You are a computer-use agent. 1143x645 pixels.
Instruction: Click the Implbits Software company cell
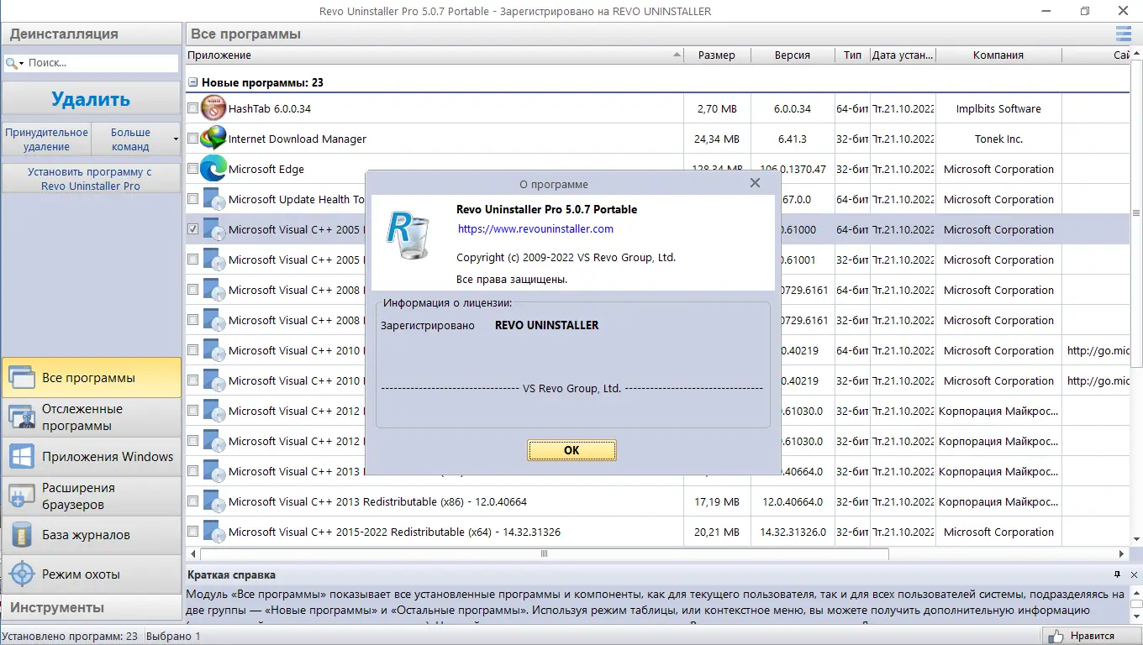pyautogui.click(x=998, y=108)
